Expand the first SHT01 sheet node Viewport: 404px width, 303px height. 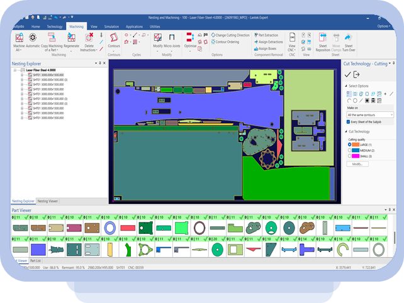[22, 75]
